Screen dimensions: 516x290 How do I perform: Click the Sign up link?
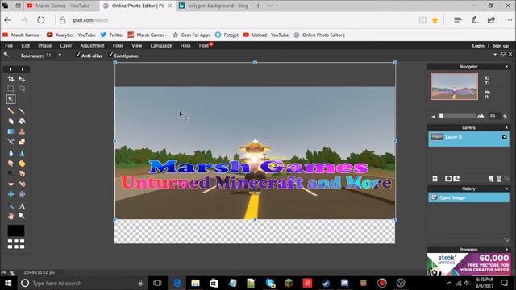click(501, 46)
